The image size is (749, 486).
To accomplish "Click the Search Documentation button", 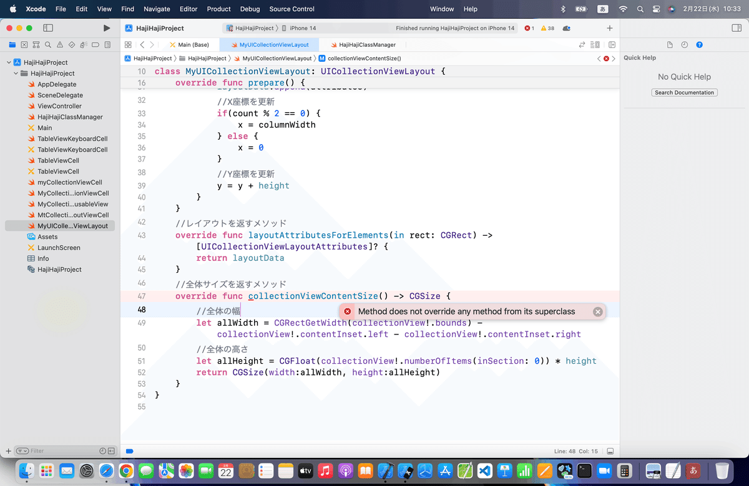I will [685, 92].
